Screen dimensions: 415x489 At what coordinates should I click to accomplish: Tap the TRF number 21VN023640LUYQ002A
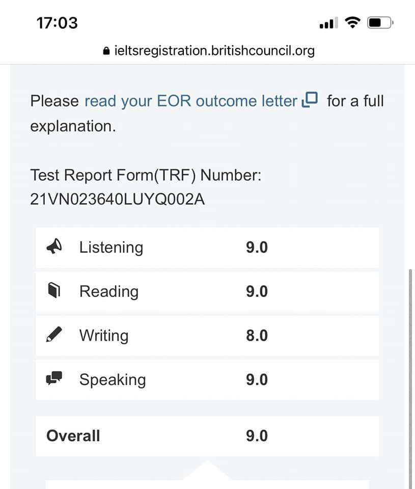tap(118, 200)
